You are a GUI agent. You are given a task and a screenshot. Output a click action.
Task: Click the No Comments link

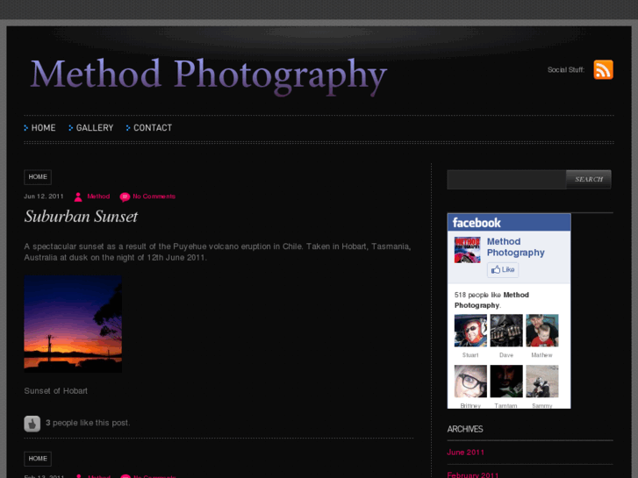click(154, 196)
